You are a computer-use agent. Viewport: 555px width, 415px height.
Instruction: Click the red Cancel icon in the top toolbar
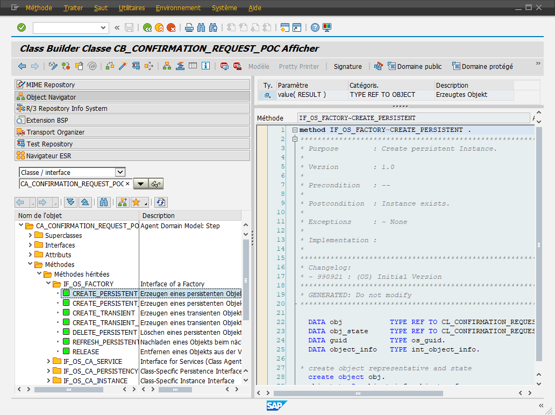click(172, 27)
